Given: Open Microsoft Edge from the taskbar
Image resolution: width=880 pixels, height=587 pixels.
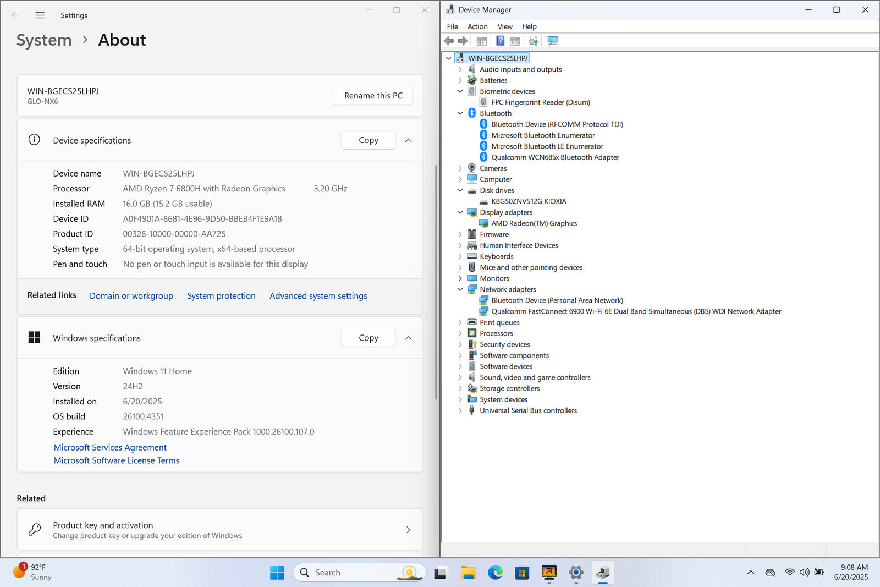Looking at the screenshot, I should tap(495, 573).
